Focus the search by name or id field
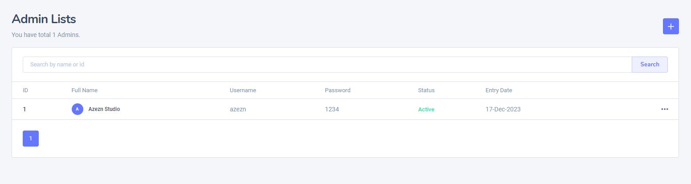691x184 pixels. click(x=327, y=65)
